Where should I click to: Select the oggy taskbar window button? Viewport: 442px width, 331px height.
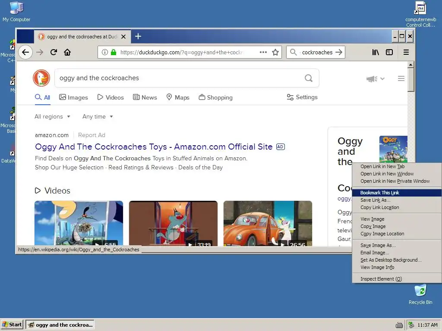[x=60, y=325]
